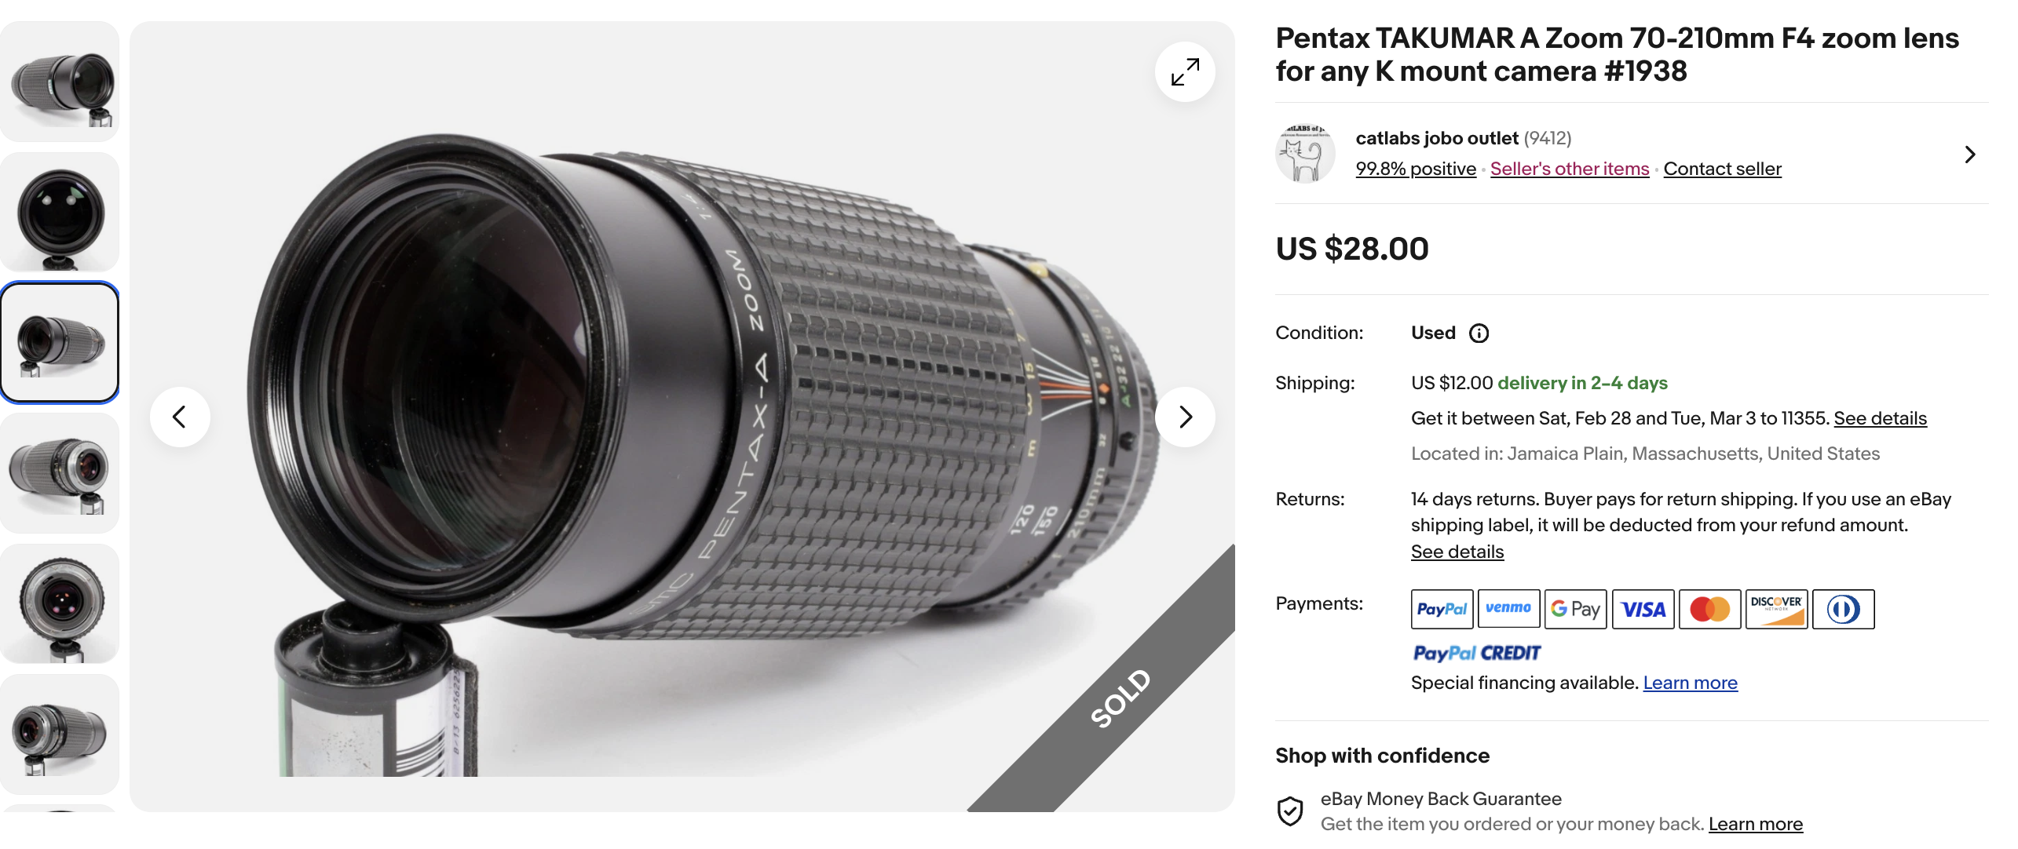Click the PayPal payment icon
This screenshot has height=849, width=2018.
click(1442, 609)
